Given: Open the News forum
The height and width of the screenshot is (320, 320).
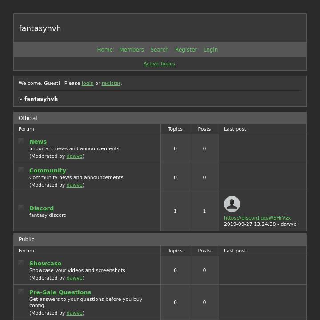Looking at the screenshot, I should (x=38, y=141).
